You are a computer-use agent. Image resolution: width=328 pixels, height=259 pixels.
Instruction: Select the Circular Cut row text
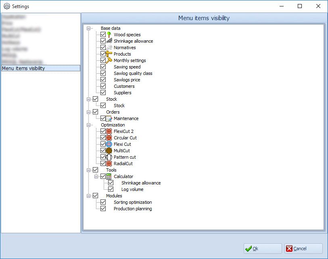125,138
